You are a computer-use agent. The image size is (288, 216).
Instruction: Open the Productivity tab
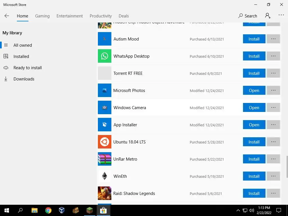click(101, 16)
